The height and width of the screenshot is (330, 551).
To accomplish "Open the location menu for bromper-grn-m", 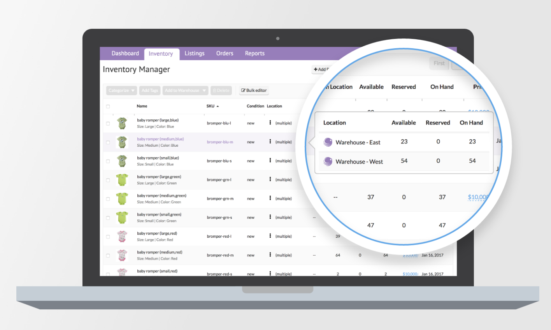I will (x=269, y=198).
